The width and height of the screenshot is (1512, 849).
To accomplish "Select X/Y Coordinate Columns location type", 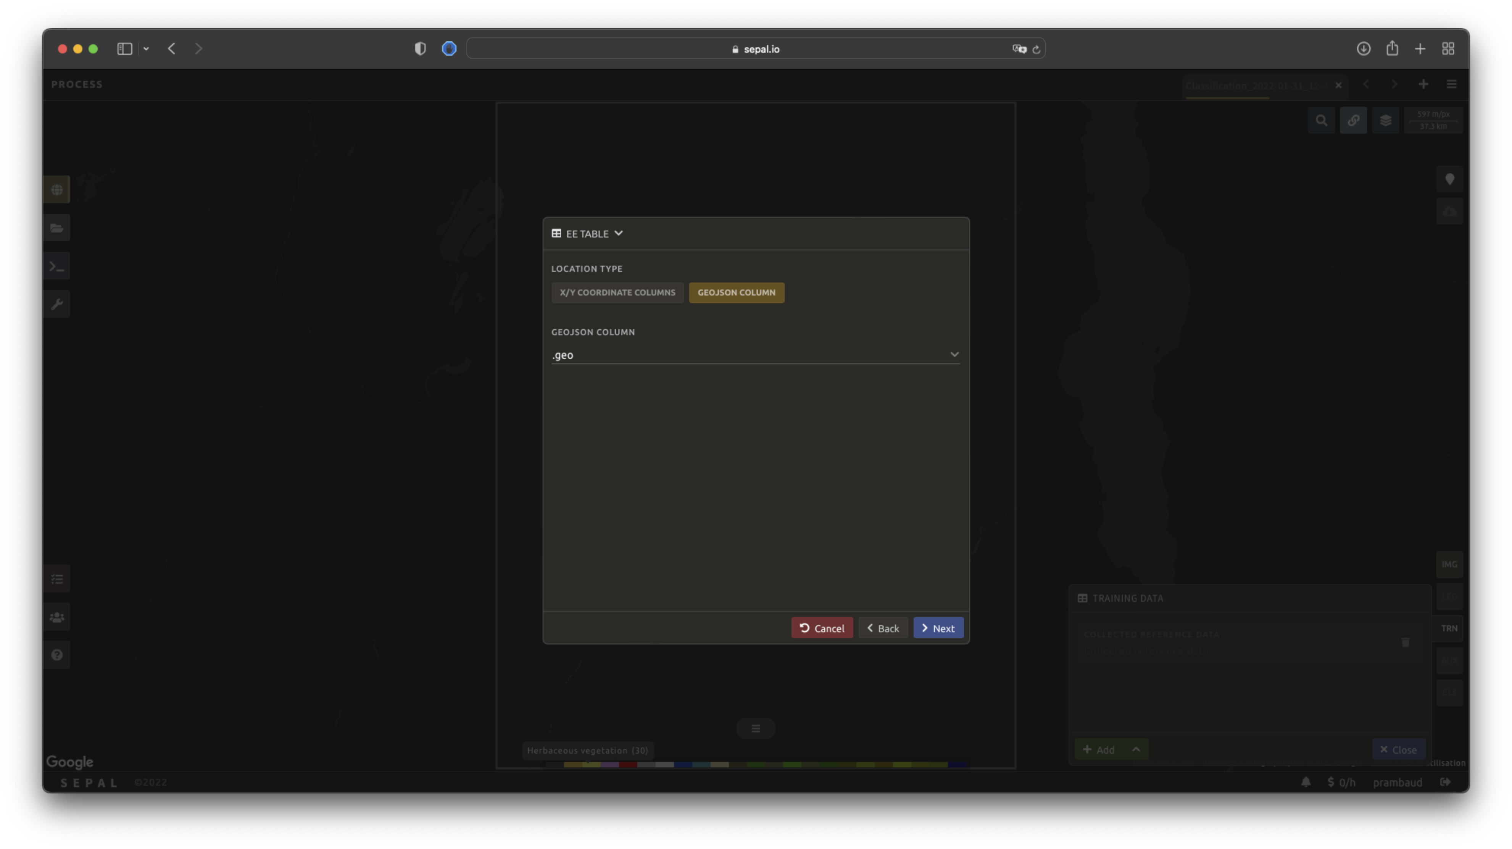I will [x=617, y=292].
